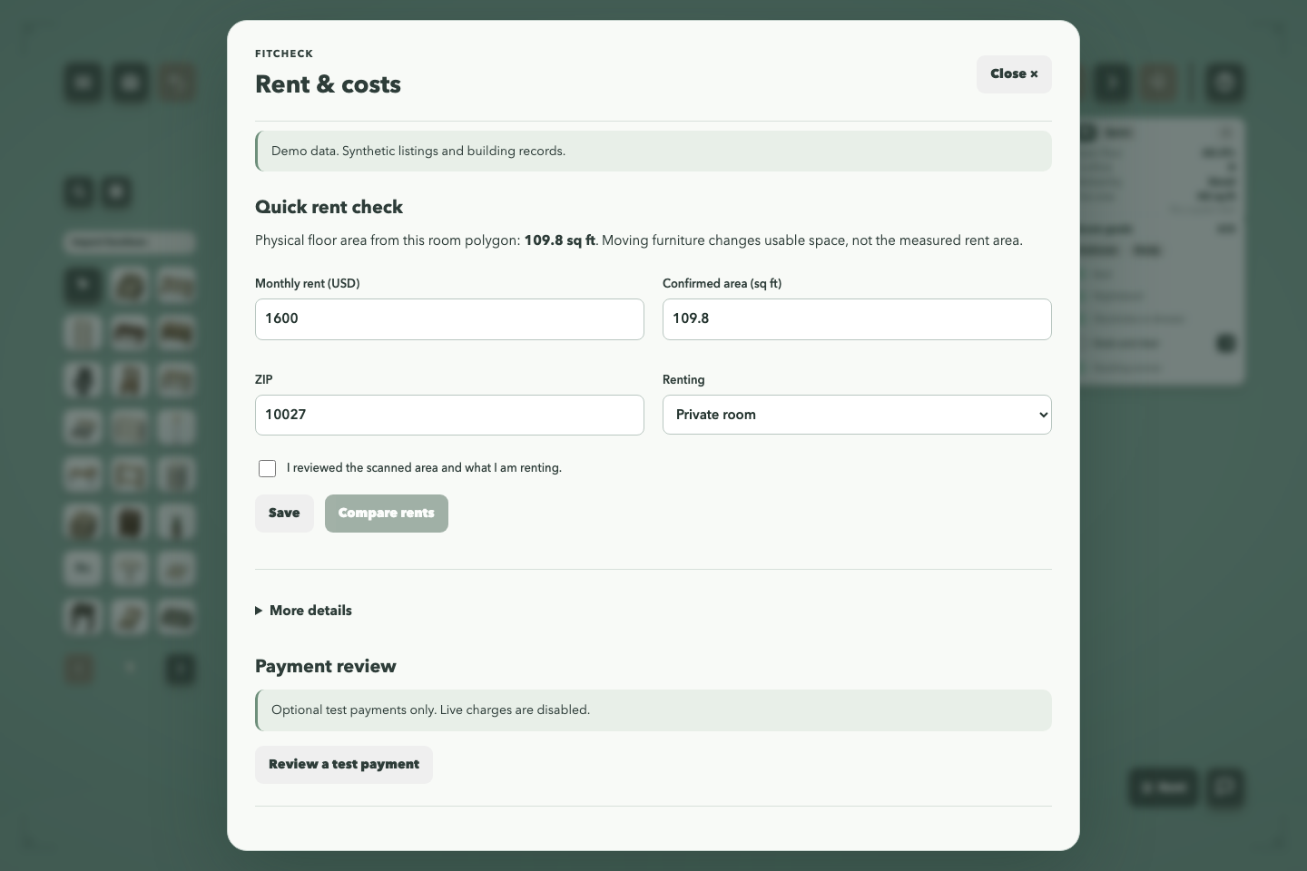Tick the reviewed scanned area checkbox
The height and width of the screenshot is (871, 1307).
(267, 468)
